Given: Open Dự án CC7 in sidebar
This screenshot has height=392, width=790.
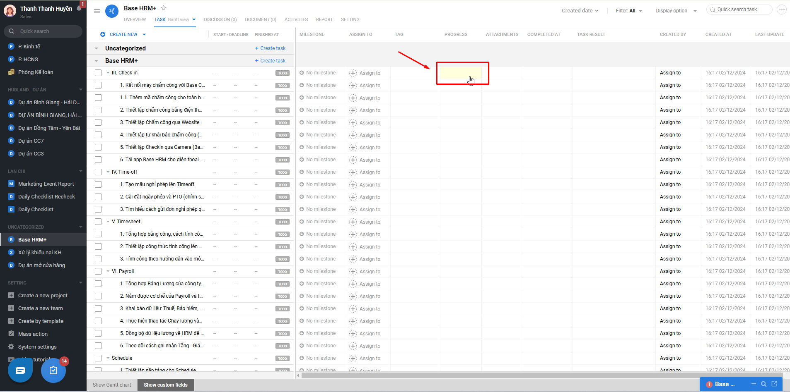Looking at the screenshot, I should tap(31, 141).
